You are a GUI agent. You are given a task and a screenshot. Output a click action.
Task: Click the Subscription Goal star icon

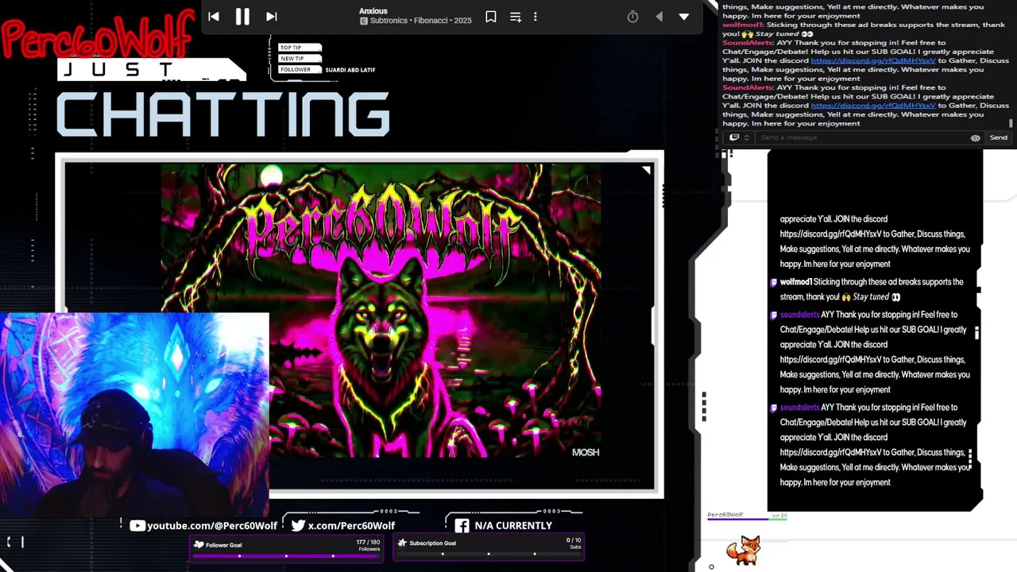(402, 543)
